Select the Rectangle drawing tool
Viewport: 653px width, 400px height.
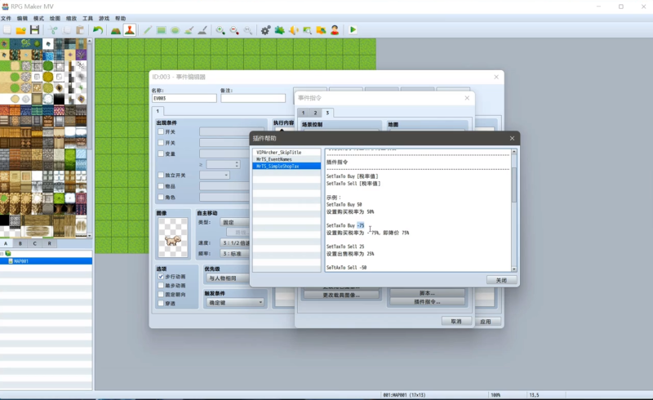click(161, 30)
